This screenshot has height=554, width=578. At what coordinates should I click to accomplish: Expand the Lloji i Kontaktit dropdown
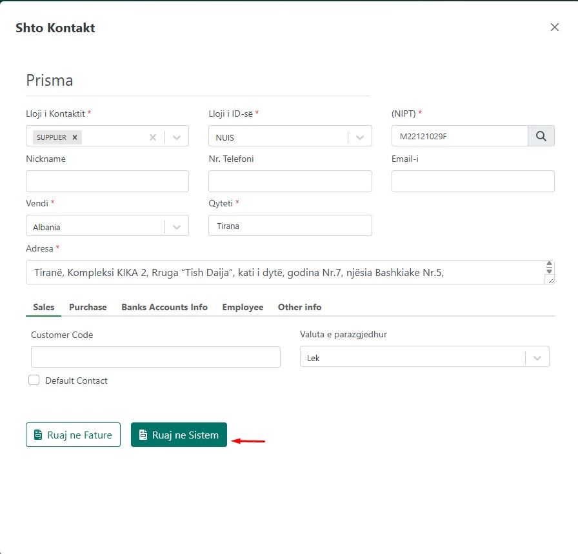pyautogui.click(x=177, y=137)
